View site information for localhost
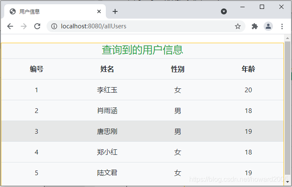 pos(54,26)
